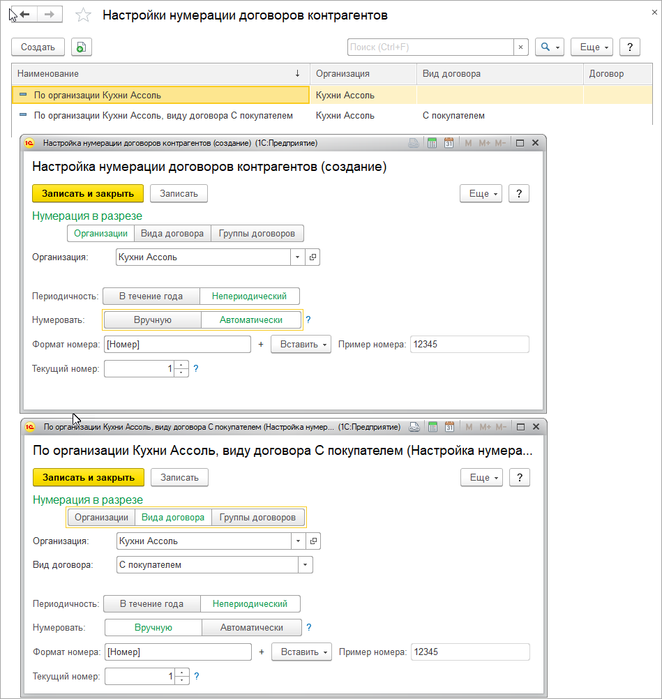Open Еще menu in the creation window
Screen dimensions: 662x699
pyautogui.click(x=481, y=193)
